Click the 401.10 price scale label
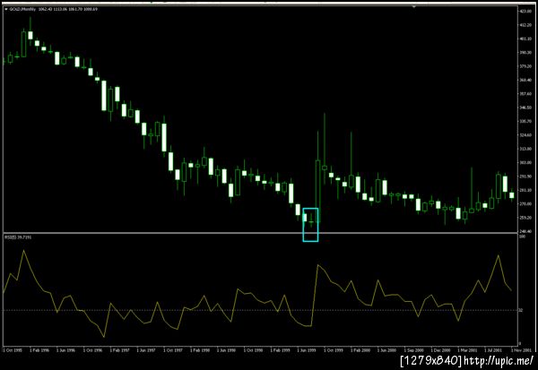538x370 pixels. 525,39
